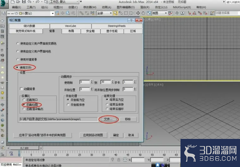Select 结束后循环 radio option
This screenshot has width=240, height=167.
pos(107,109)
